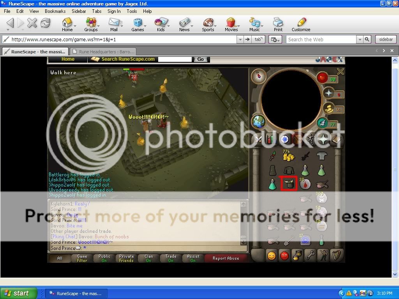Viewport: 399px width, 299px height.
Task: Open the tab list chevron near tabs
Action: [384, 51]
